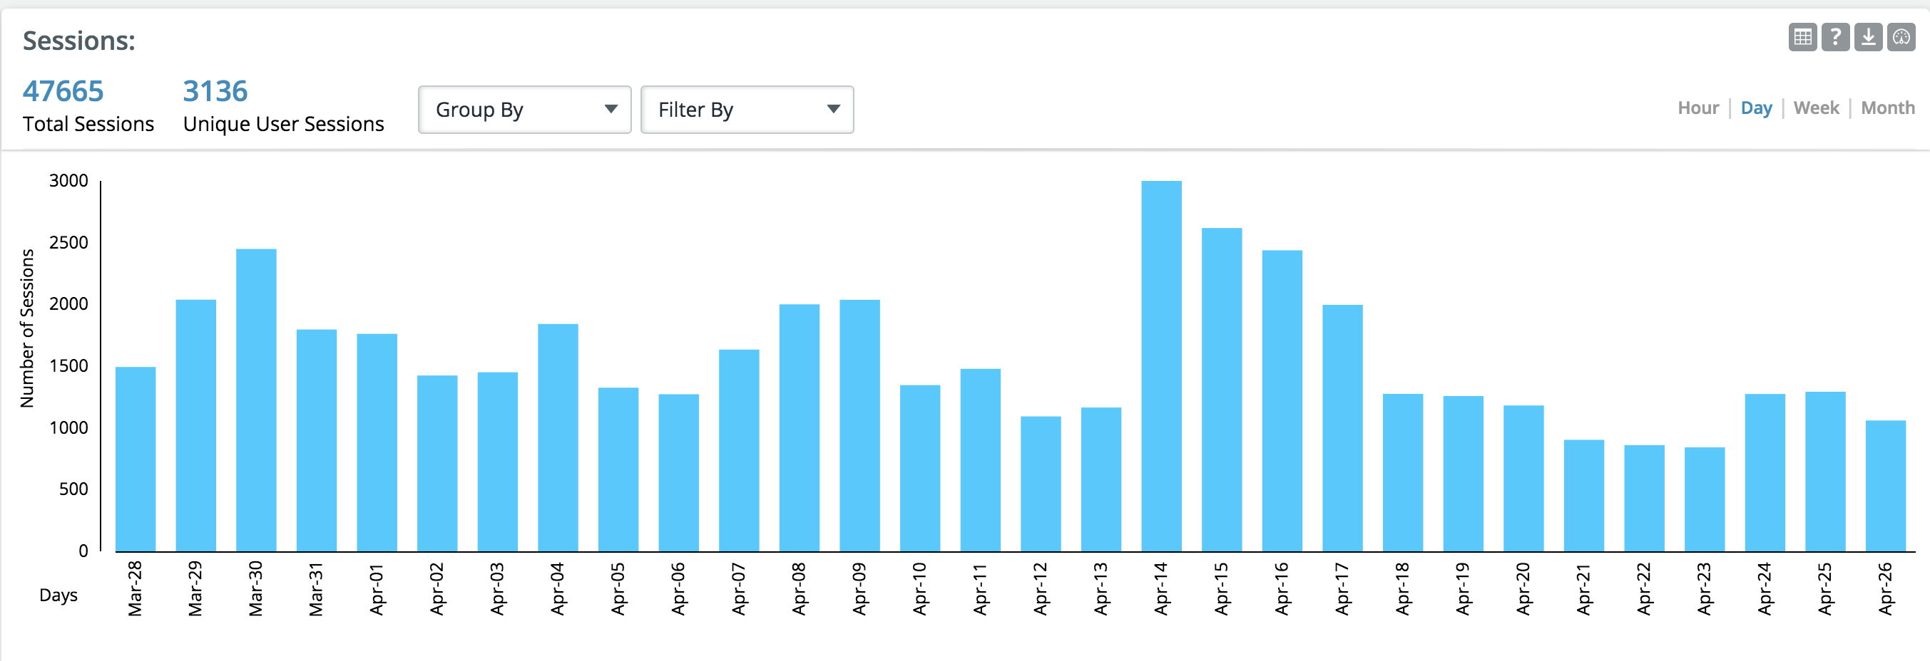Click the 500 y-axis tick label
The height and width of the screenshot is (661, 1930).
[x=73, y=489]
